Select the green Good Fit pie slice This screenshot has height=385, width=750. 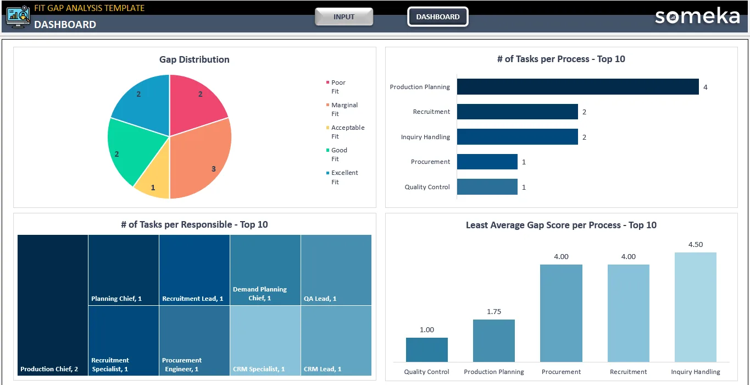(129, 154)
